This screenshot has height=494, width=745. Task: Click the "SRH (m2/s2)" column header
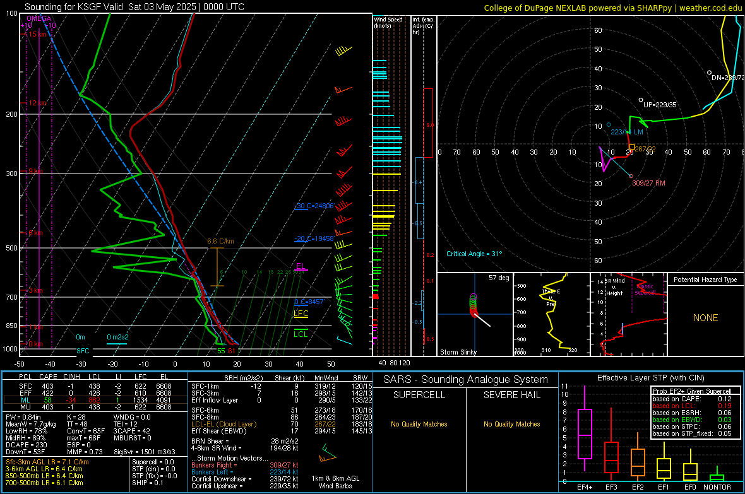(x=243, y=378)
